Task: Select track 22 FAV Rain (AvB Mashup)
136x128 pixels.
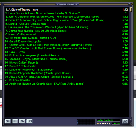Action: pos(67,84)
